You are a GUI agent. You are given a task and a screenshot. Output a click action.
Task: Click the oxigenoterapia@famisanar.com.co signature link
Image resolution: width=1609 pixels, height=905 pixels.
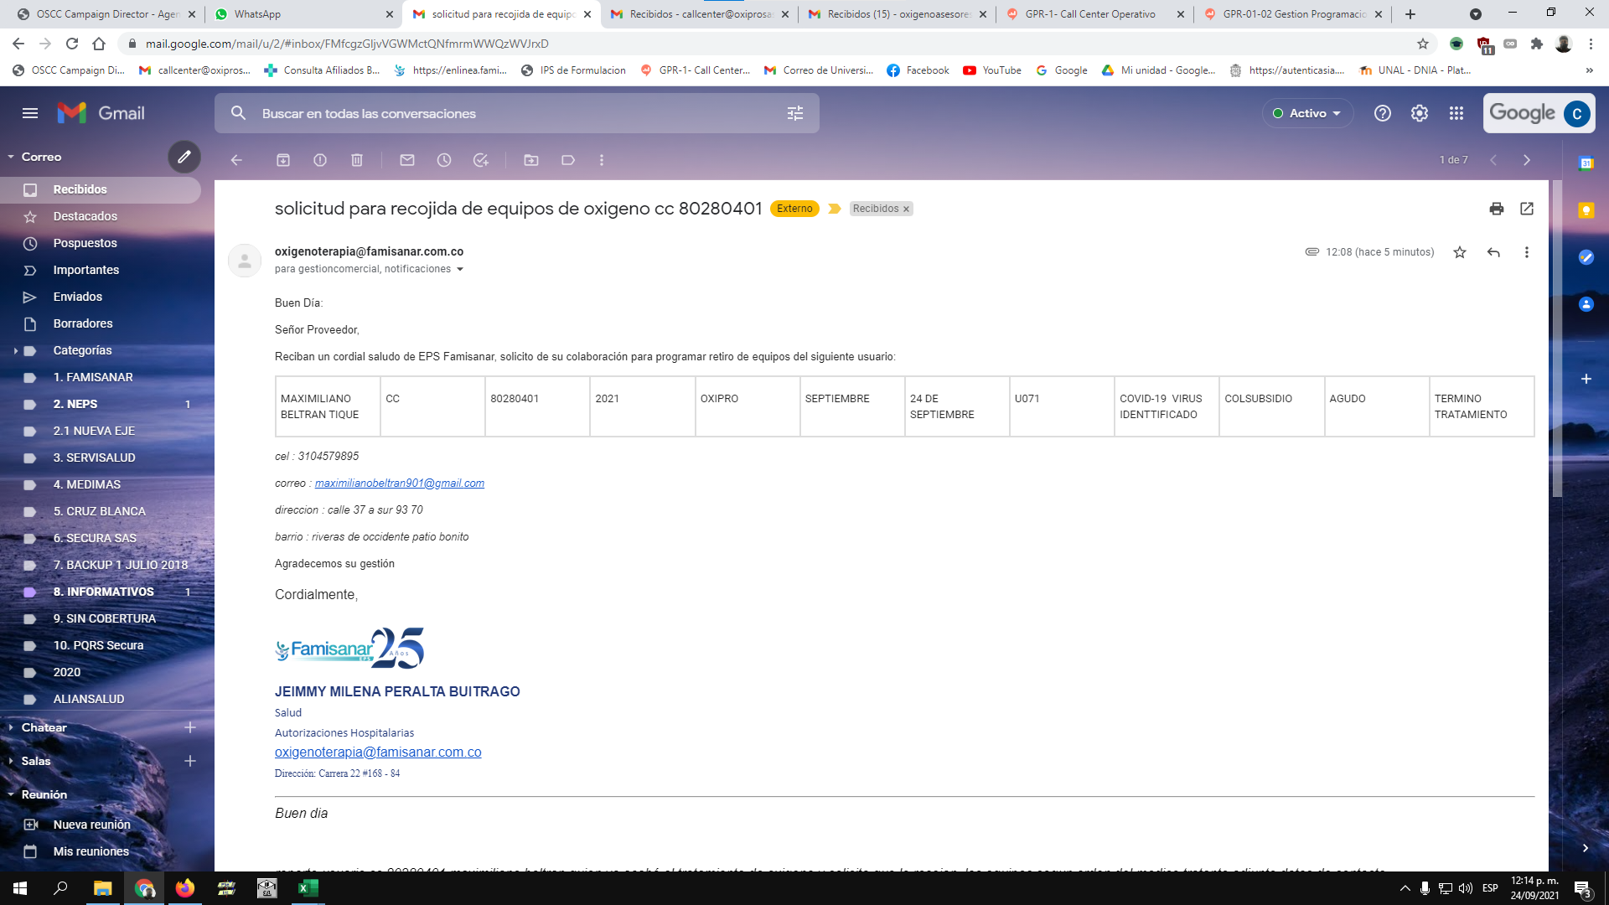[378, 752]
